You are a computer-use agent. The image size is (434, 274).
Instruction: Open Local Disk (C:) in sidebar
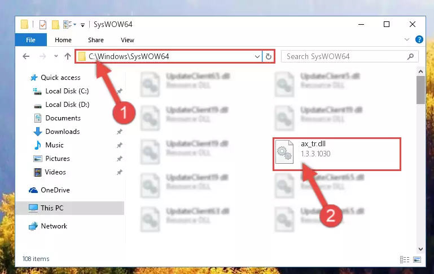point(61,91)
